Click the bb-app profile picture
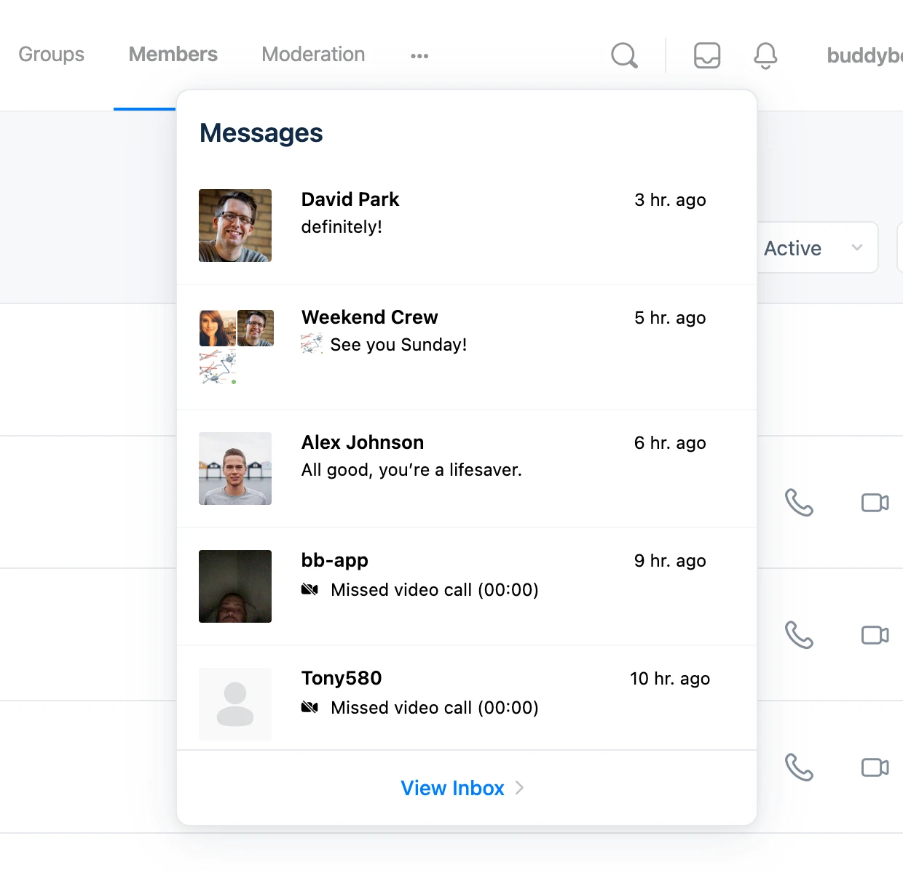 (x=235, y=586)
